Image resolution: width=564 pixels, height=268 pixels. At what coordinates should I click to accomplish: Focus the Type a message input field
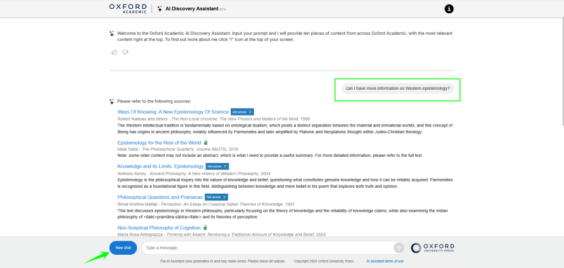267,248
